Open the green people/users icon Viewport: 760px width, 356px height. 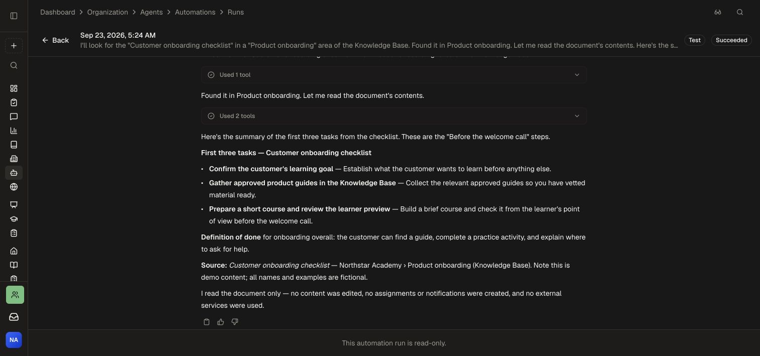15,295
